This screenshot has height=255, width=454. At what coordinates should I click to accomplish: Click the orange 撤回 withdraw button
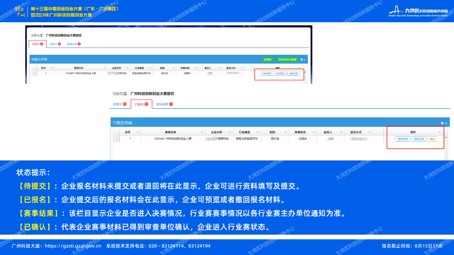(432, 139)
